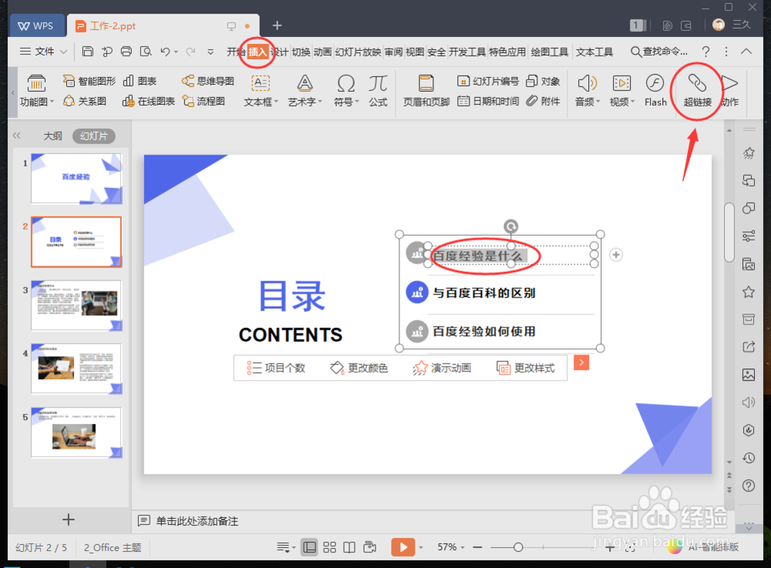The height and width of the screenshot is (568, 771).
Task: Select slide 3 thumbnail
Action: tap(76, 305)
